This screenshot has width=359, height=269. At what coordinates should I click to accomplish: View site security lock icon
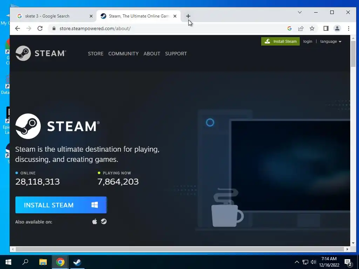54,28
